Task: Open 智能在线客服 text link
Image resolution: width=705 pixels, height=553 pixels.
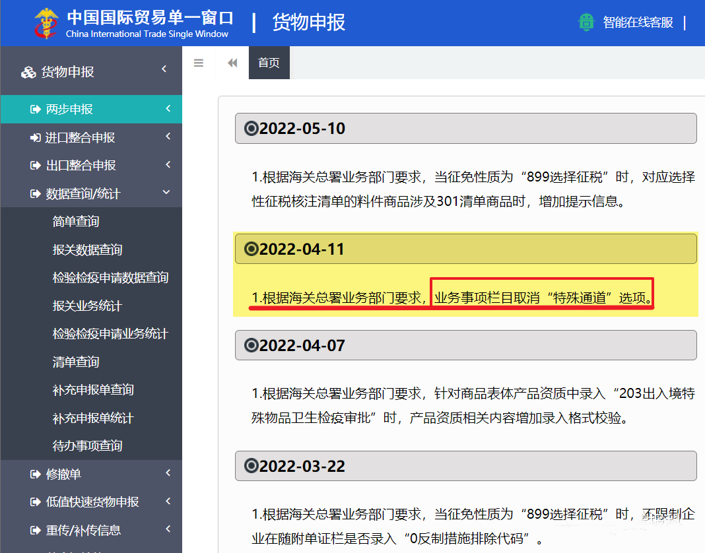Action: (x=638, y=22)
